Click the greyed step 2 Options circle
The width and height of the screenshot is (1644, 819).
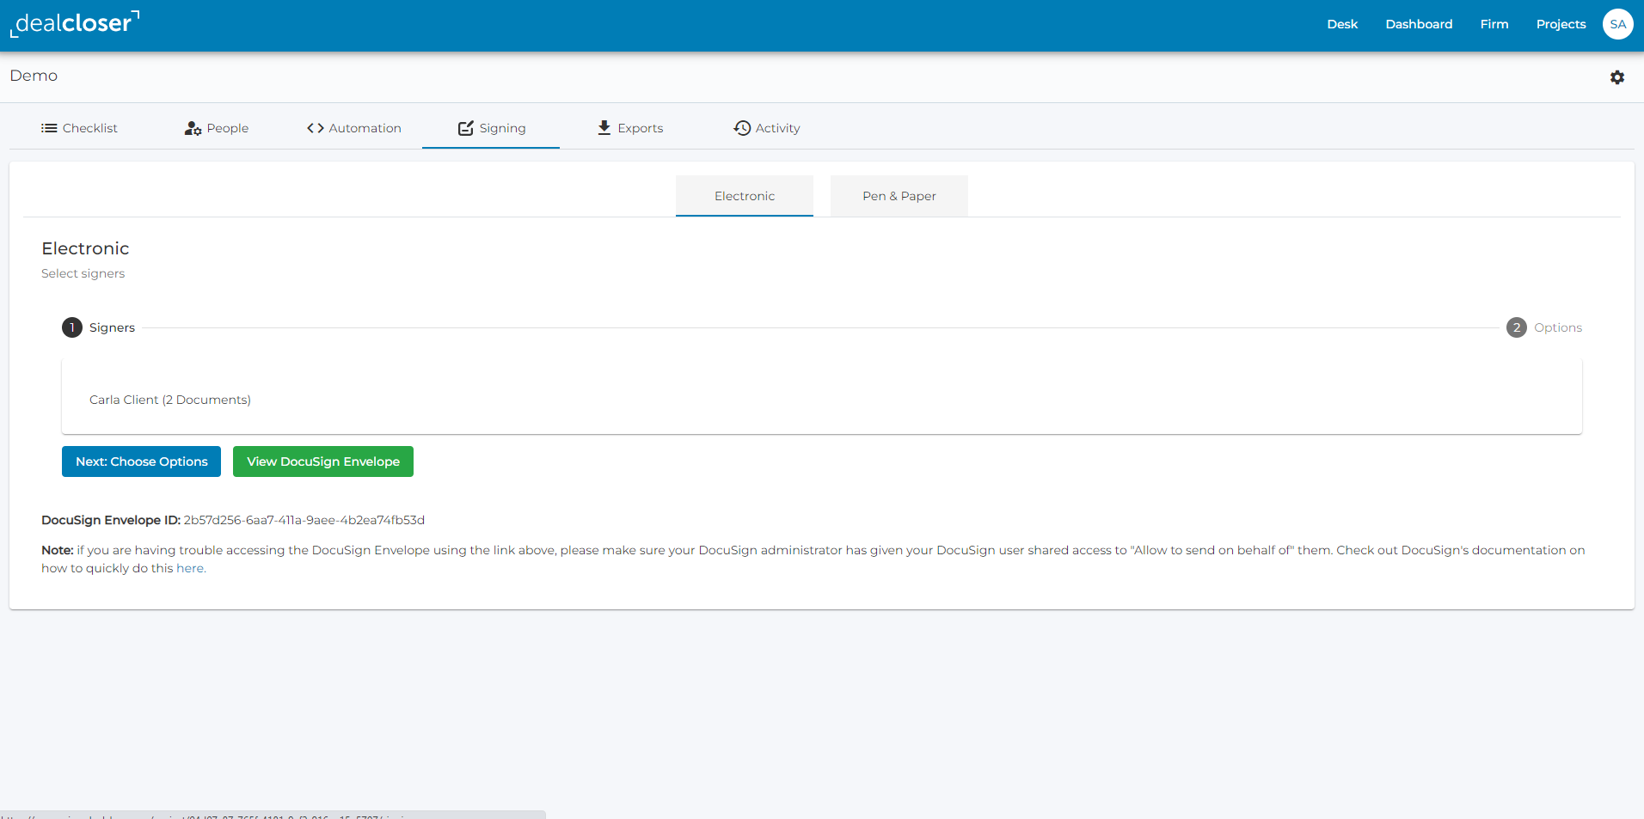tap(1515, 327)
